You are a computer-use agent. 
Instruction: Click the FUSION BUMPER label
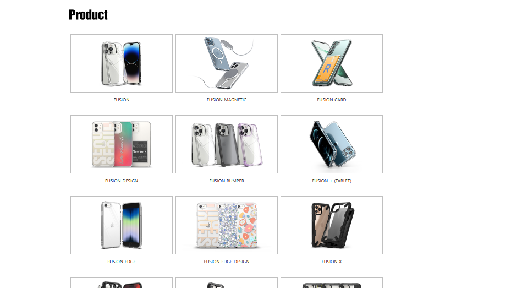click(227, 181)
